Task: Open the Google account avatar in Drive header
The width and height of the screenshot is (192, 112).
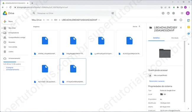Action: [188, 13]
